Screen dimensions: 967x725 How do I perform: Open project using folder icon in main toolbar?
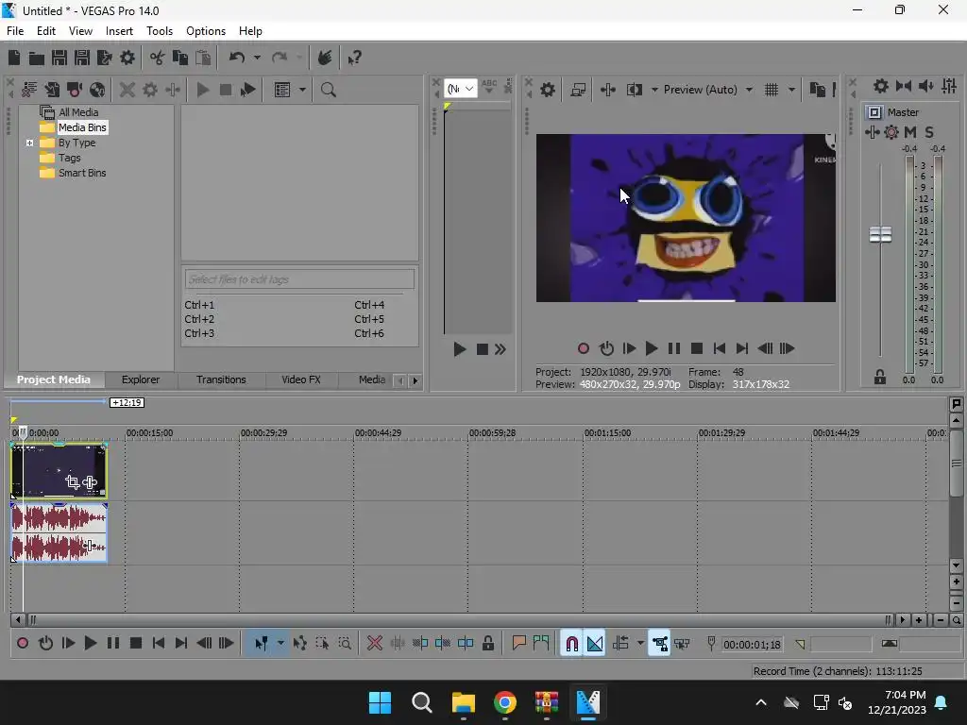click(x=37, y=58)
